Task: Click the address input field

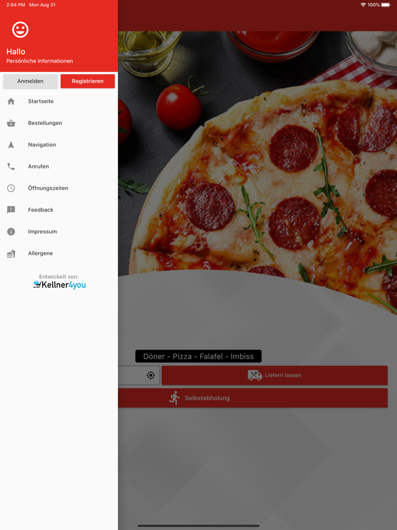Action: point(139,375)
